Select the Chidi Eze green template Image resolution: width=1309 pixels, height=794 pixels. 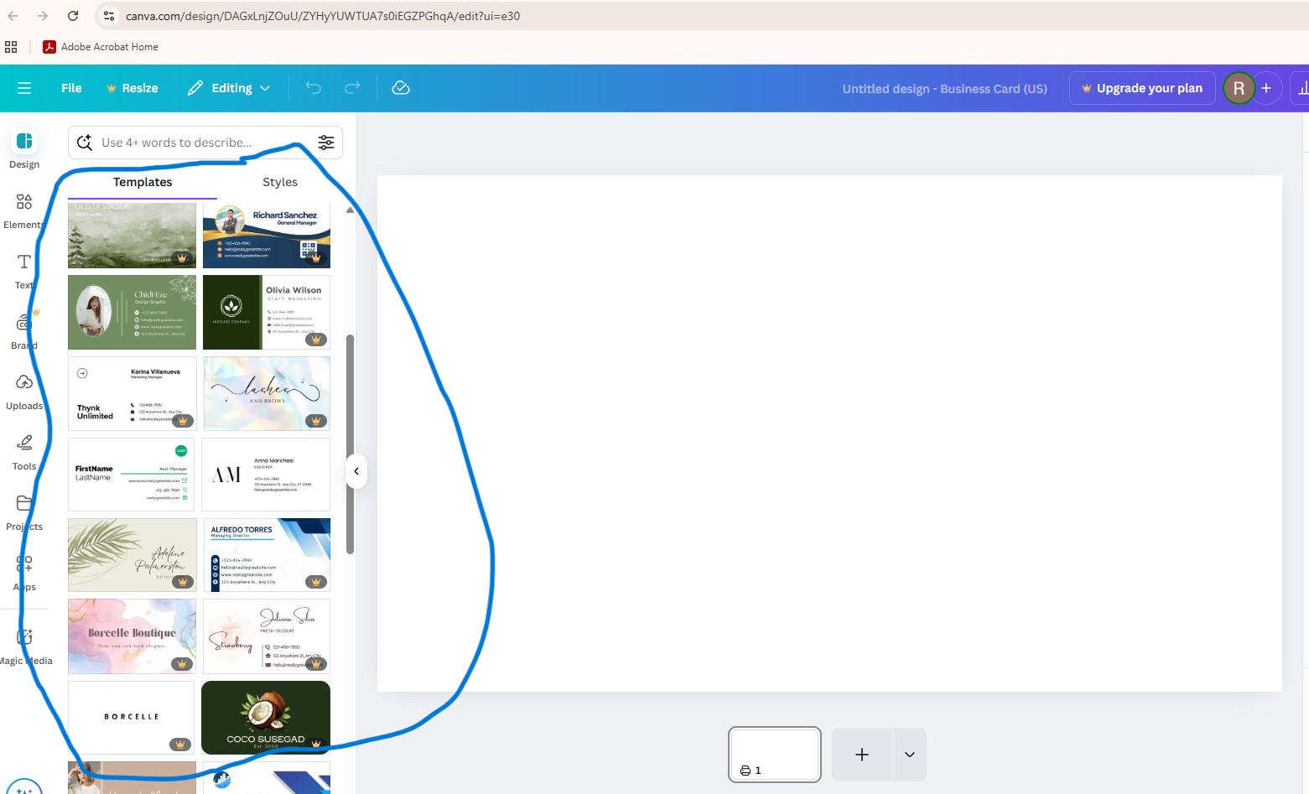[132, 312]
